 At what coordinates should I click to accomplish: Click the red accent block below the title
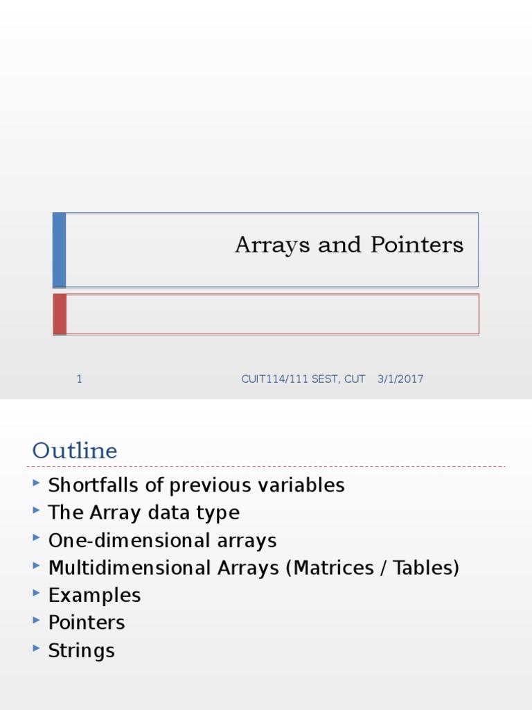60,314
